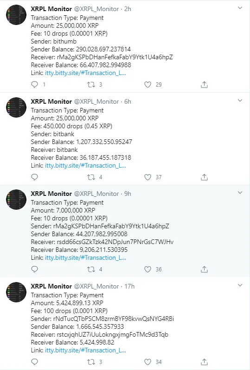This screenshot has width=250, height=370.
Task: Like the 7,000,000 XRP payment tweet
Action: point(147,269)
